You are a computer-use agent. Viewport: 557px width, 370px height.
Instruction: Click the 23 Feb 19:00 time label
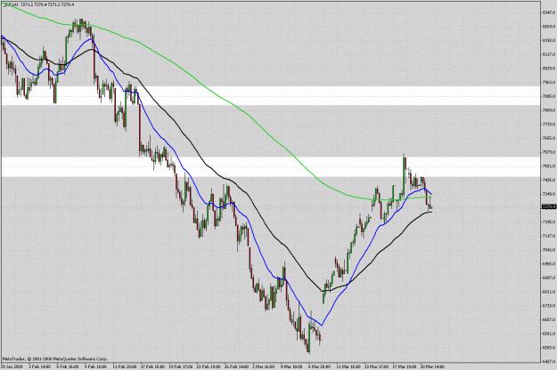[x=209, y=366]
